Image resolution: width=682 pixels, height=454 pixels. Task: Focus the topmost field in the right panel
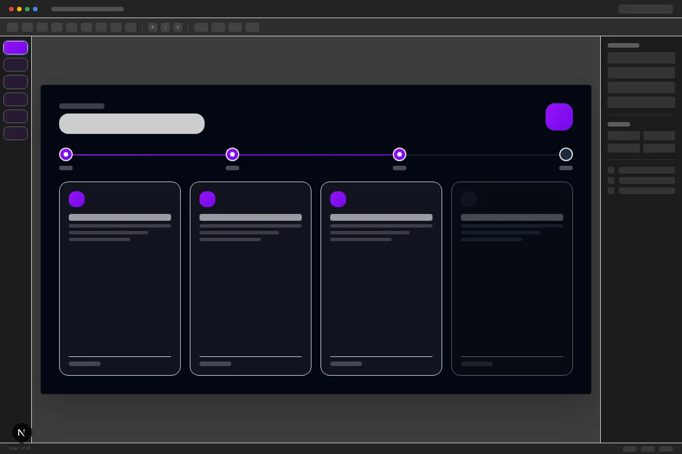point(641,58)
